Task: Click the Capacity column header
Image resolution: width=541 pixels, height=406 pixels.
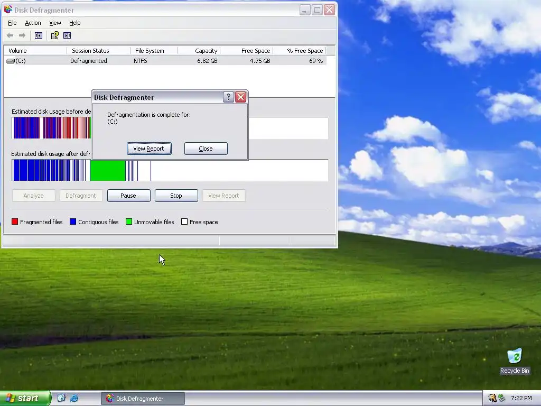Action: (199, 51)
